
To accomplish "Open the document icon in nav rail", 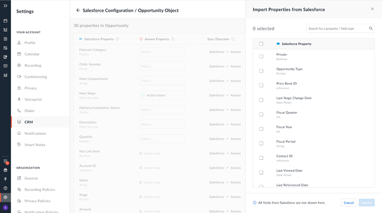I will [x=6, y=39].
